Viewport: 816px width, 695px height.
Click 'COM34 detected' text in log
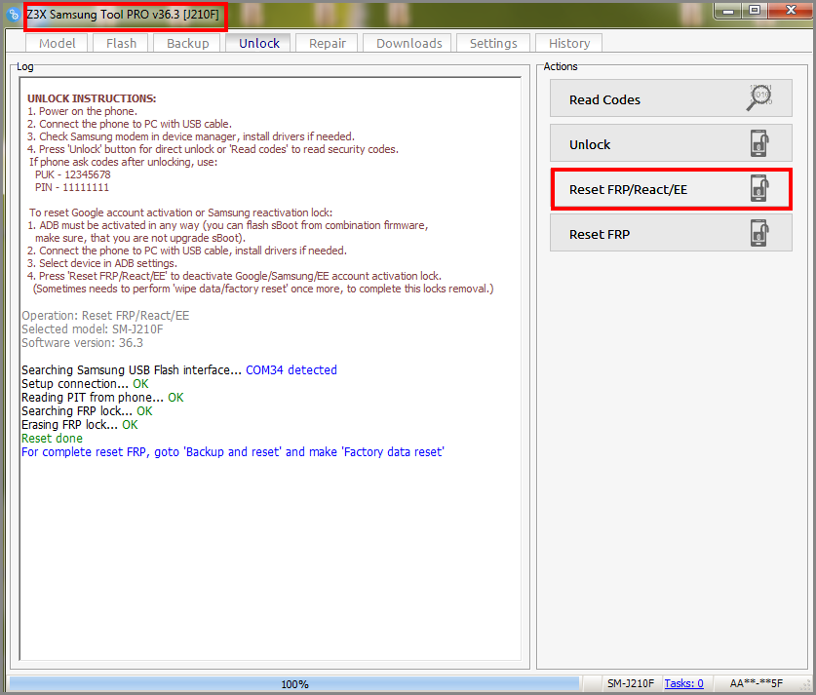(x=291, y=369)
